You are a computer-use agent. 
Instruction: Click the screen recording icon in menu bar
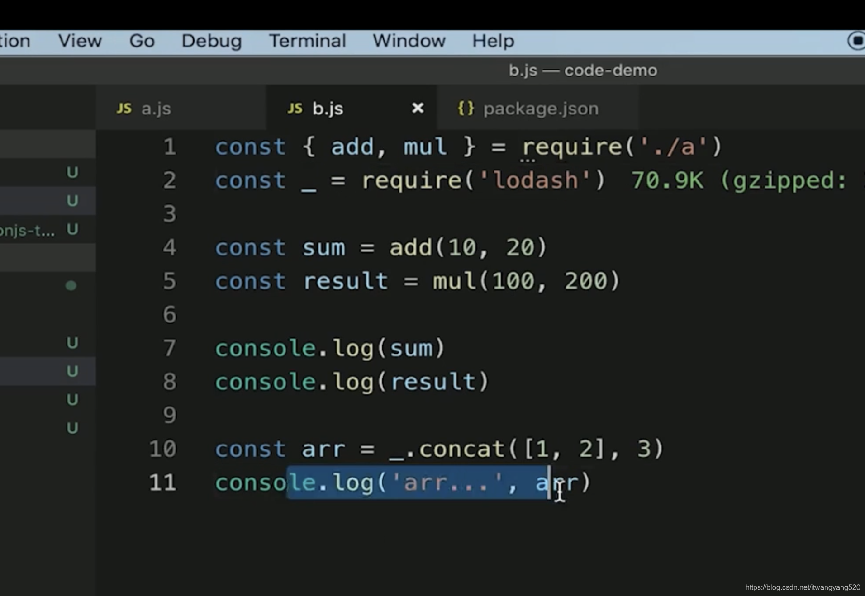click(x=856, y=41)
